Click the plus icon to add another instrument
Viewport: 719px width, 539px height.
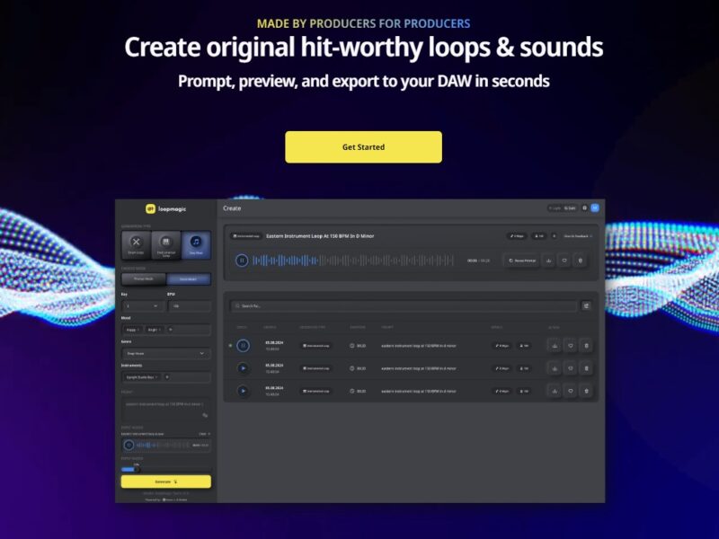point(166,378)
